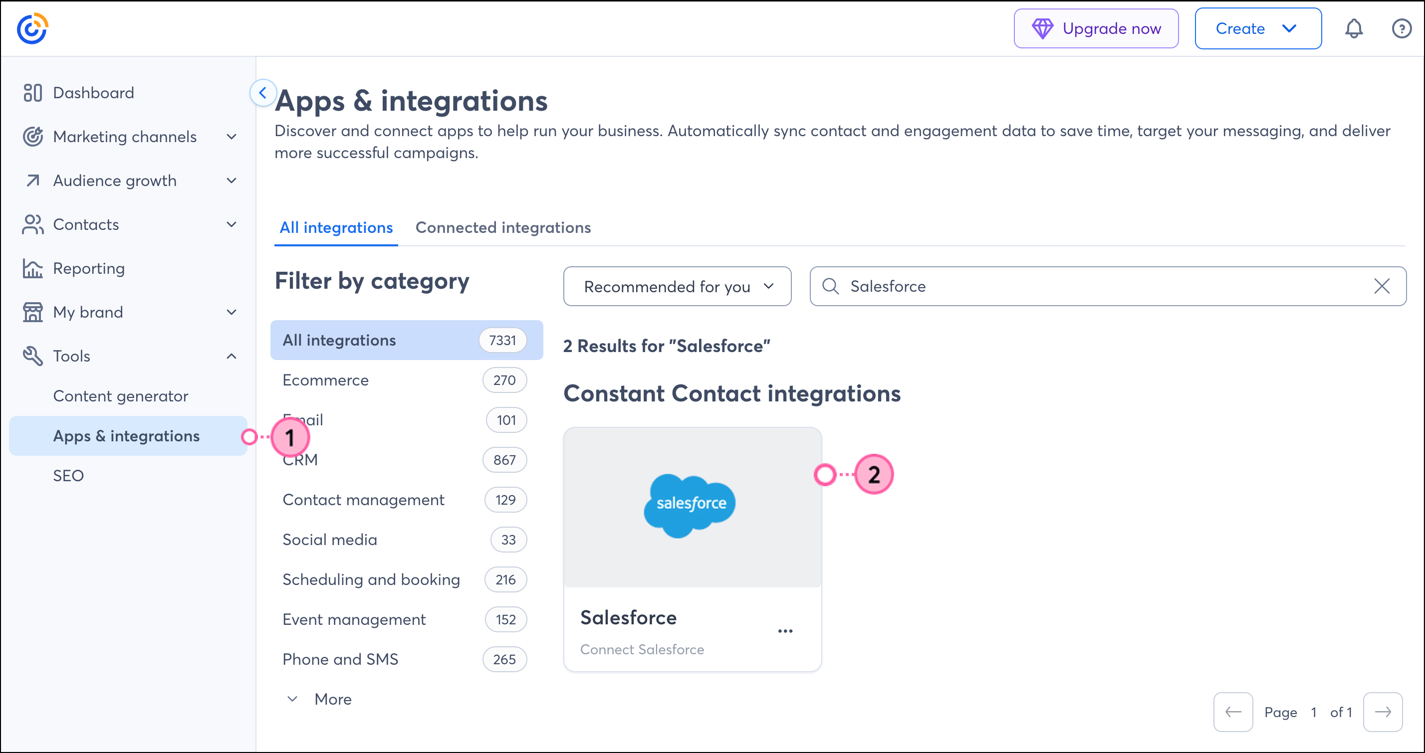Click inside the Salesforce search field
Image resolution: width=1425 pixels, height=753 pixels.
(1108, 286)
